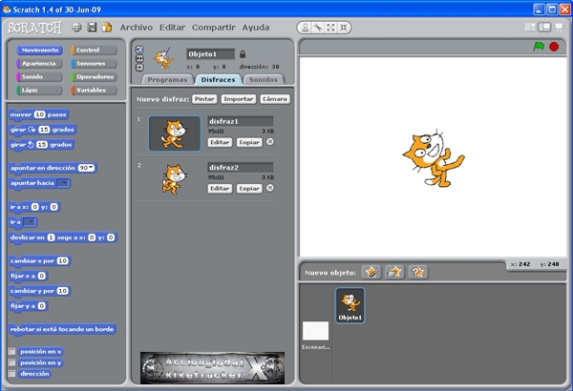Select Objeto1 in the sprite list
573x391 pixels.
pyautogui.click(x=350, y=305)
